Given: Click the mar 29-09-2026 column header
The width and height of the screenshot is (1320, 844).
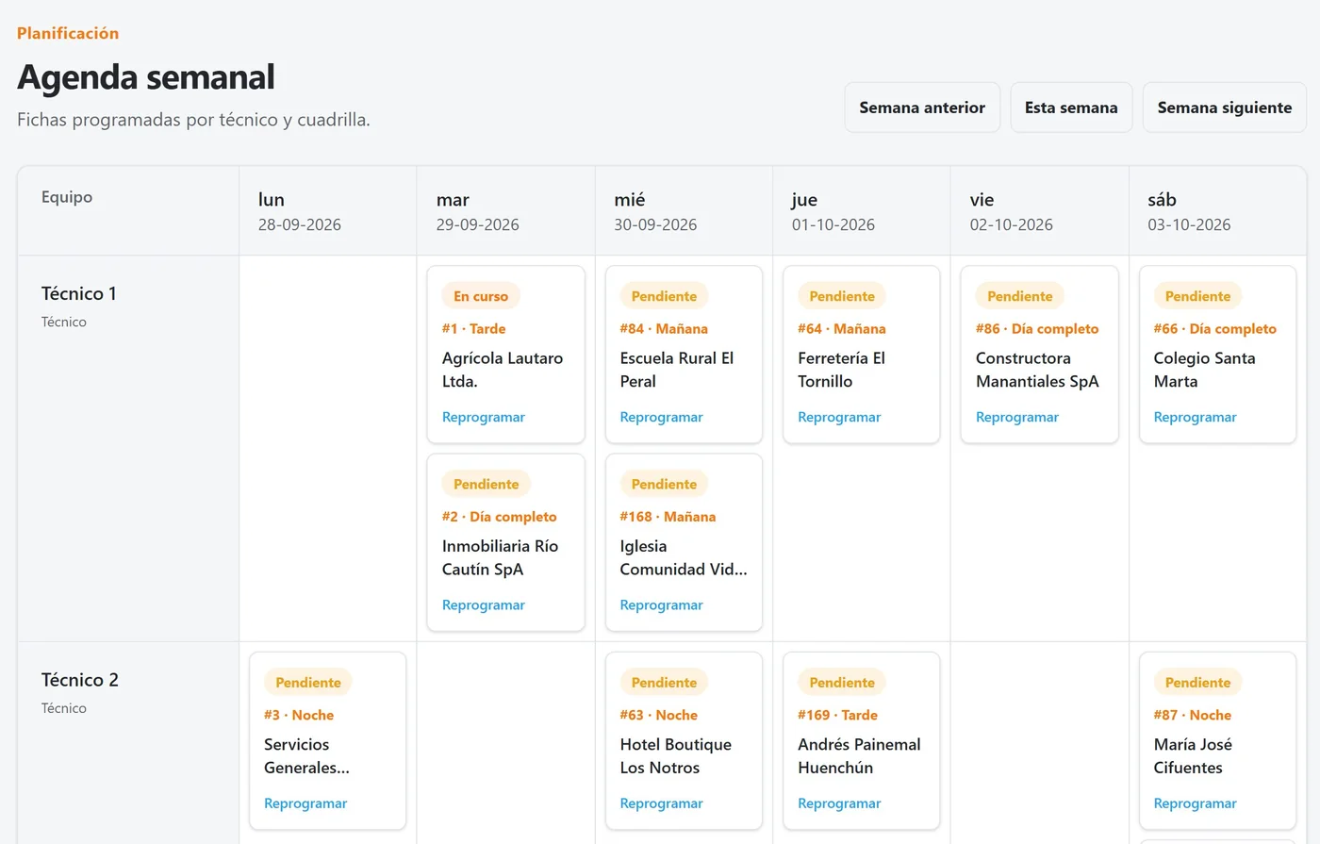Looking at the screenshot, I should coord(506,211).
